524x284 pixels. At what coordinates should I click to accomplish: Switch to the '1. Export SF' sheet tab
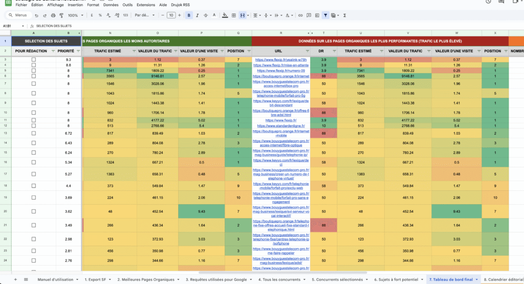[95, 280]
